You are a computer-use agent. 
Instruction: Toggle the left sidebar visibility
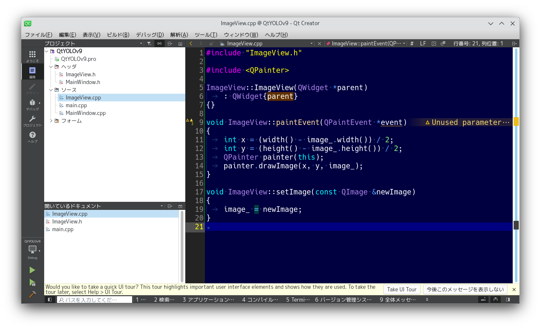50,300
